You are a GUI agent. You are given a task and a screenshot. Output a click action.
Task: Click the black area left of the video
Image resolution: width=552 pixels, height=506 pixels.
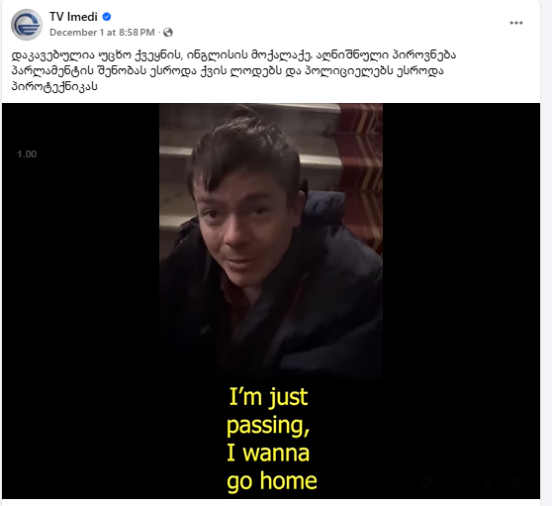pos(80,282)
